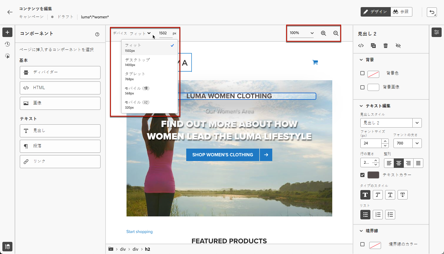This screenshot has width=444, height=254.
Task: Open the テキストカラー color swatch
Action: click(x=373, y=175)
